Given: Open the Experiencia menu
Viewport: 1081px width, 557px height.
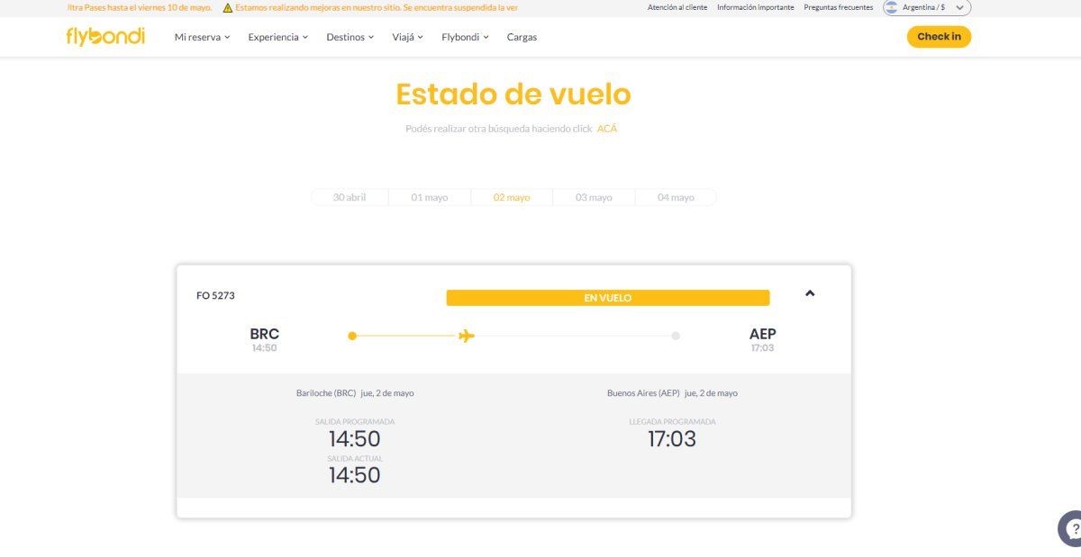Looking at the screenshot, I should click(x=277, y=37).
